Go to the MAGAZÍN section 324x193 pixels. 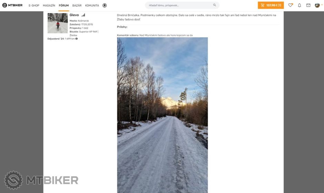pyautogui.click(x=49, y=6)
